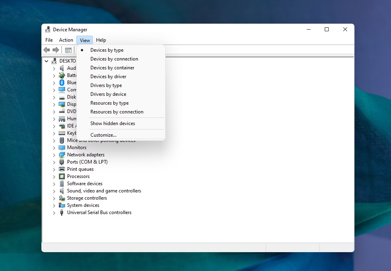Open the Help menu
Viewport: 391px width, 271px height.
pyautogui.click(x=101, y=40)
